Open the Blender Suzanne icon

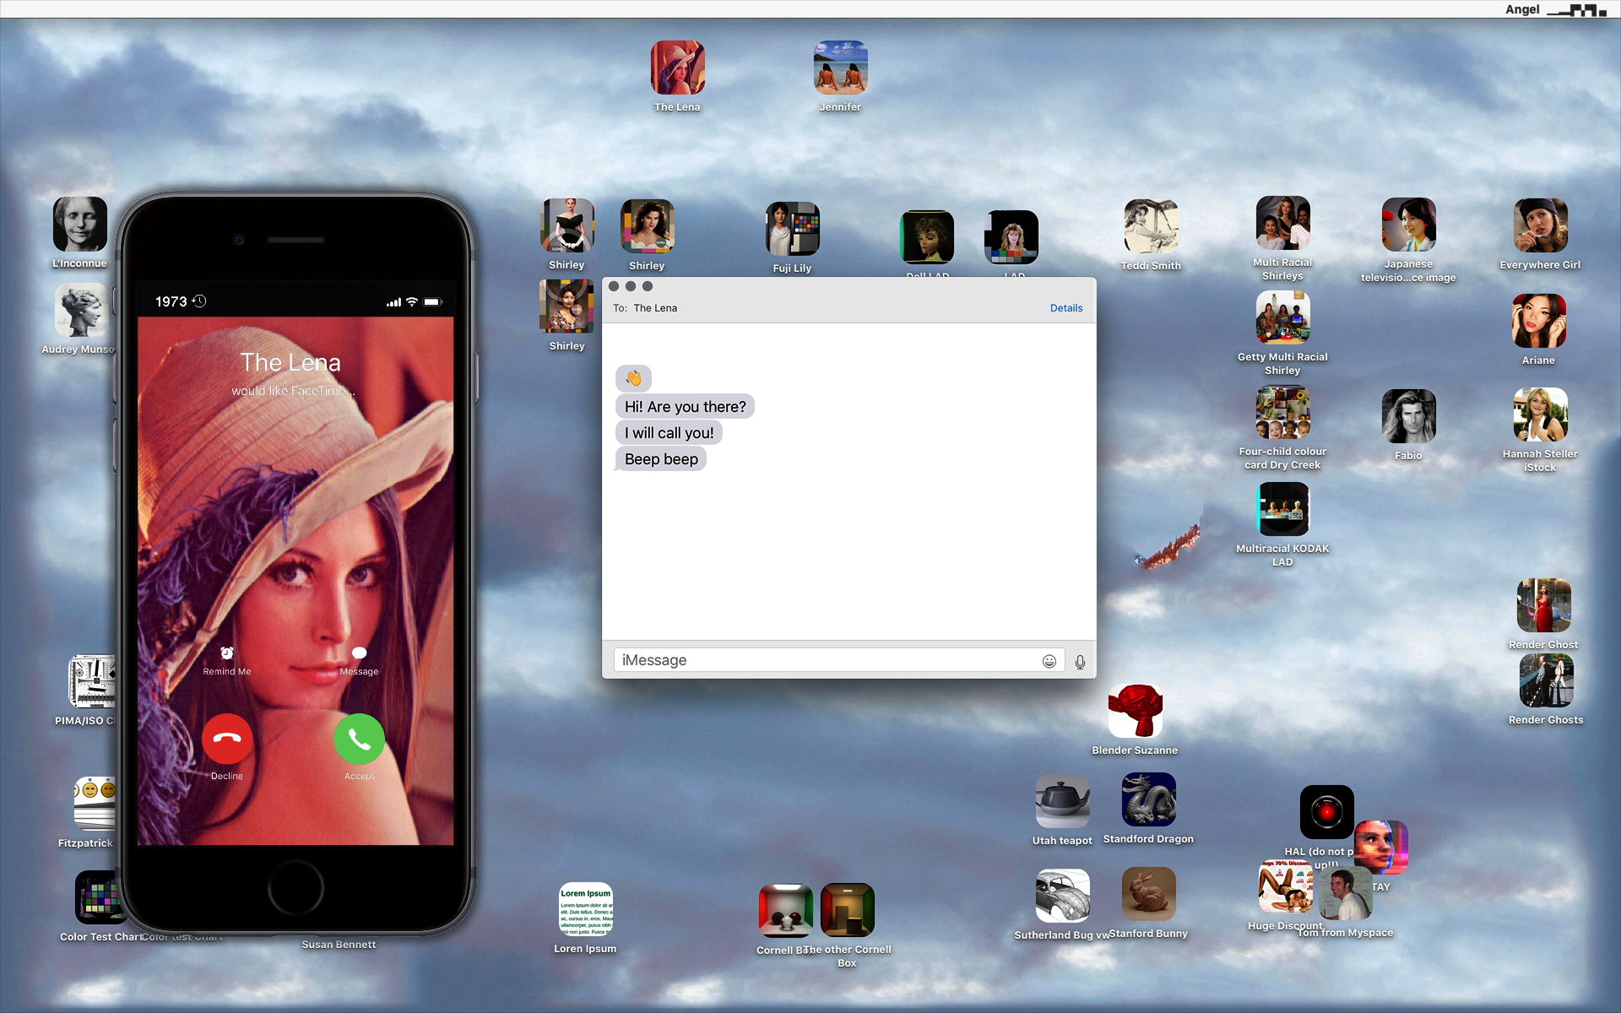1135,712
